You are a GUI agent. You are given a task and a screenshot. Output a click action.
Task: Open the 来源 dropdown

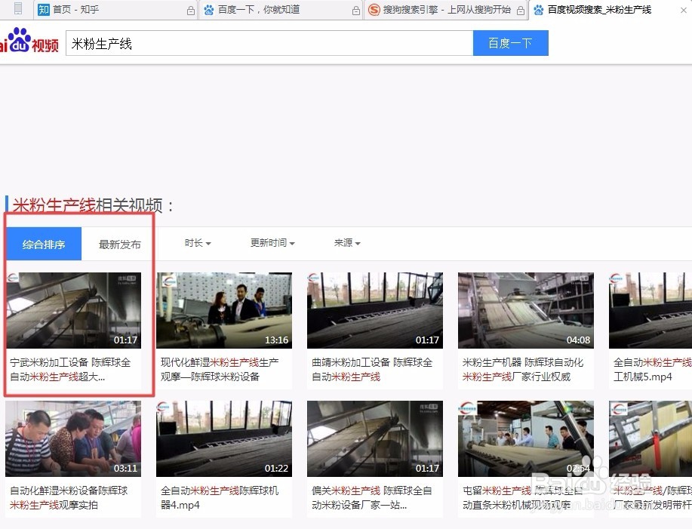pyautogui.click(x=346, y=243)
